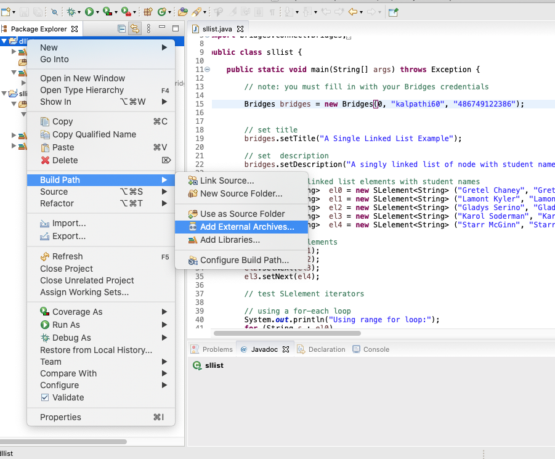Click the Package Explorer horizontal scrollbar

63,442
